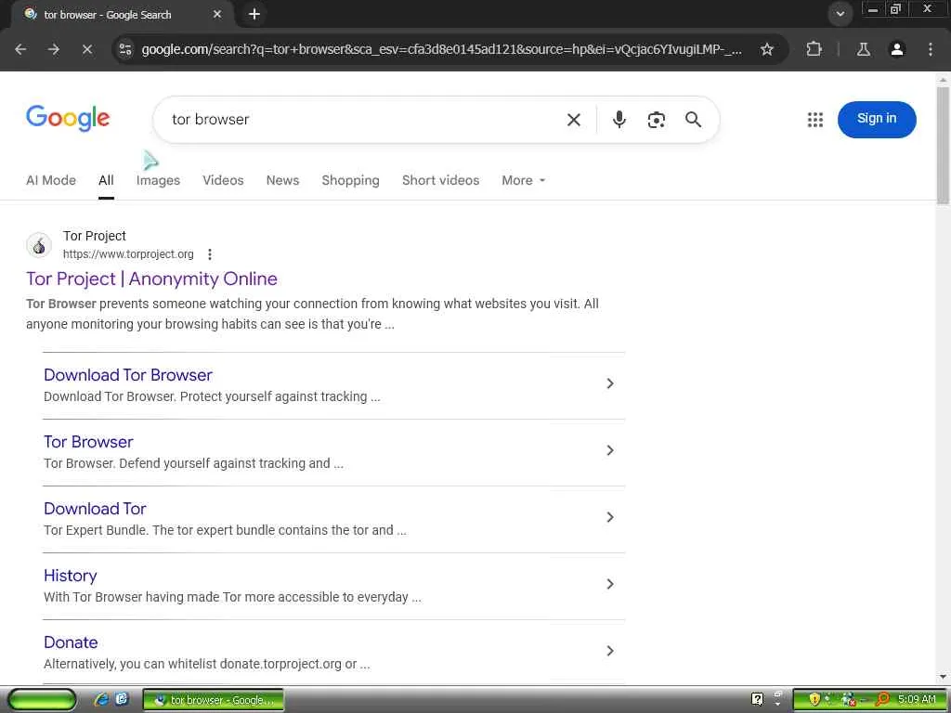Open the Google apps grid

click(815, 120)
